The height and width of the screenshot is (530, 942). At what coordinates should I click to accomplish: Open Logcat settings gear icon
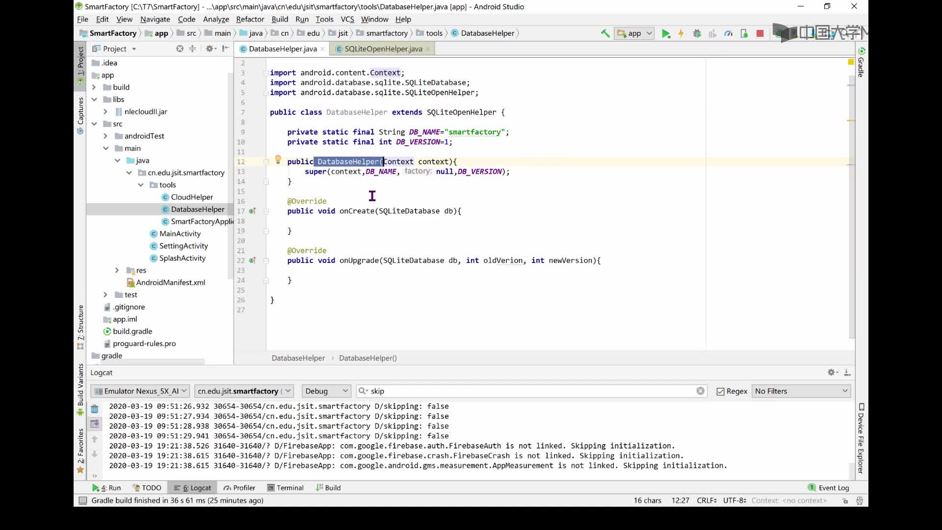pos(833,372)
